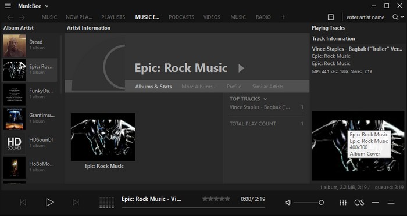Switch to the NOW PLA... tab
Image resolution: width=407 pixels, height=216 pixels.
79,17
